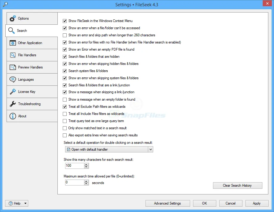Open the Languages tab label
This screenshot has height=212, width=274.
click(x=26, y=79)
